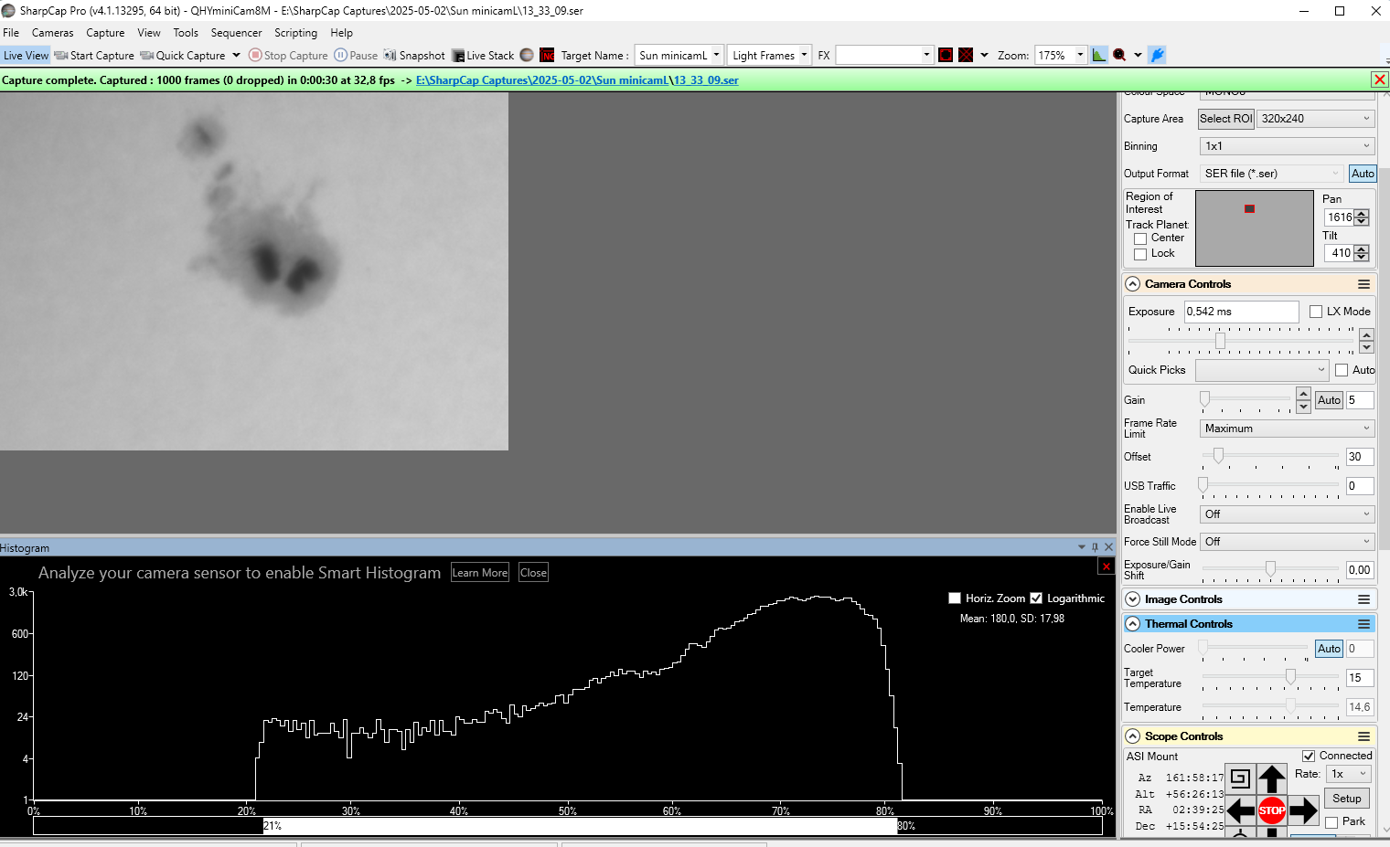This screenshot has height=847, width=1390.
Task: Close the Smart Histogram banner with red X
Action: click(1106, 566)
